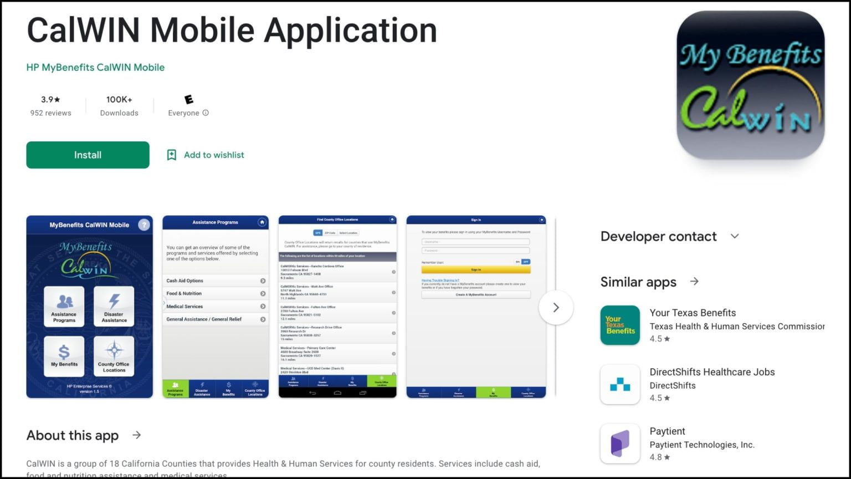Open the Assistance Programs screenshot
851x479 pixels.
click(216, 307)
